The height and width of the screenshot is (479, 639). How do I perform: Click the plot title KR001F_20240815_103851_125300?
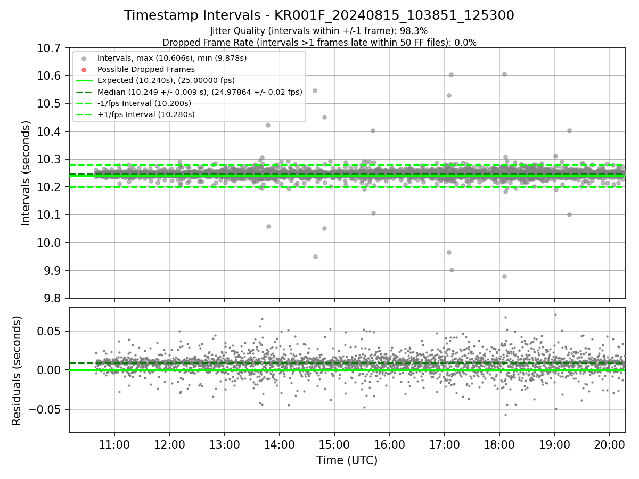pos(319,15)
